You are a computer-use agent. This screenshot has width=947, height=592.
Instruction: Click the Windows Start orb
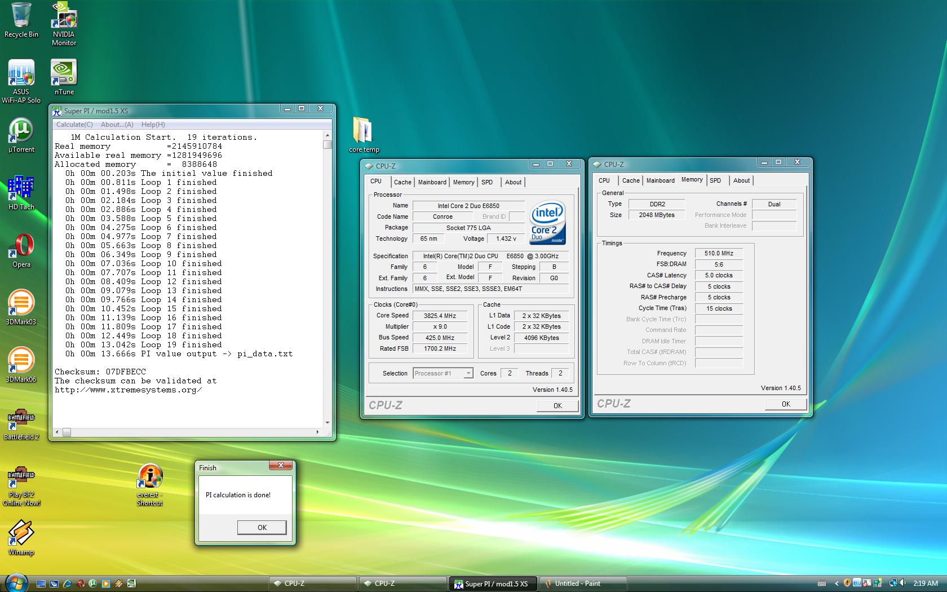click(x=16, y=584)
